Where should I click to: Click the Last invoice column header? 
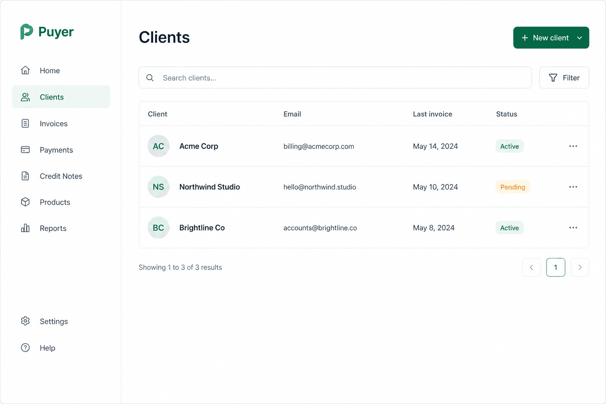(x=432, y=114)
